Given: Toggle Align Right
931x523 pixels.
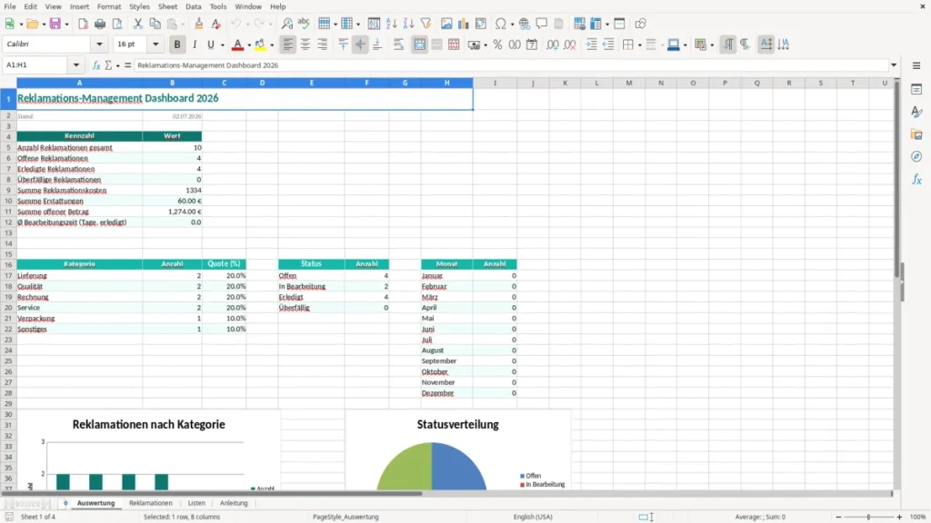Looking at the screenshot, I should point(323,44).
